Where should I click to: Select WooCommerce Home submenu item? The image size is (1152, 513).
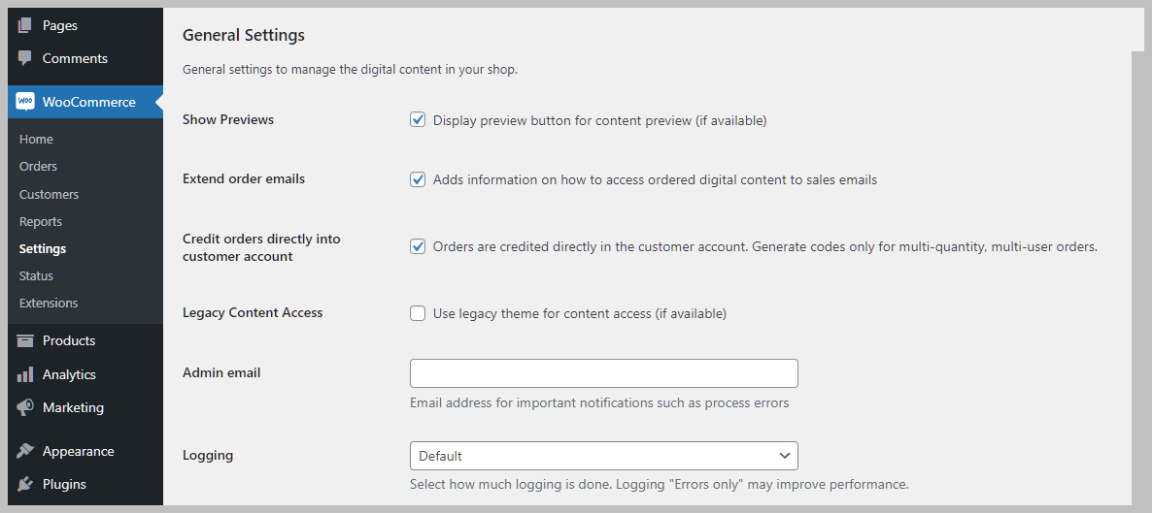pos(36,139)
